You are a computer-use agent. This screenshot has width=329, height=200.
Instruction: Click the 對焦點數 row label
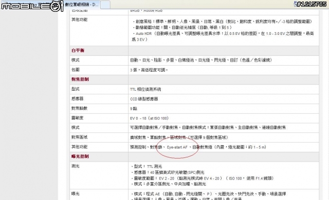[x=79, y=108]
